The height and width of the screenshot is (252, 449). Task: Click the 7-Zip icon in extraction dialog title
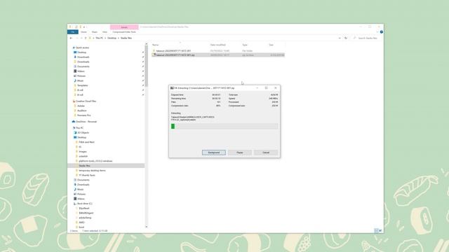click(x=172, y=88)
